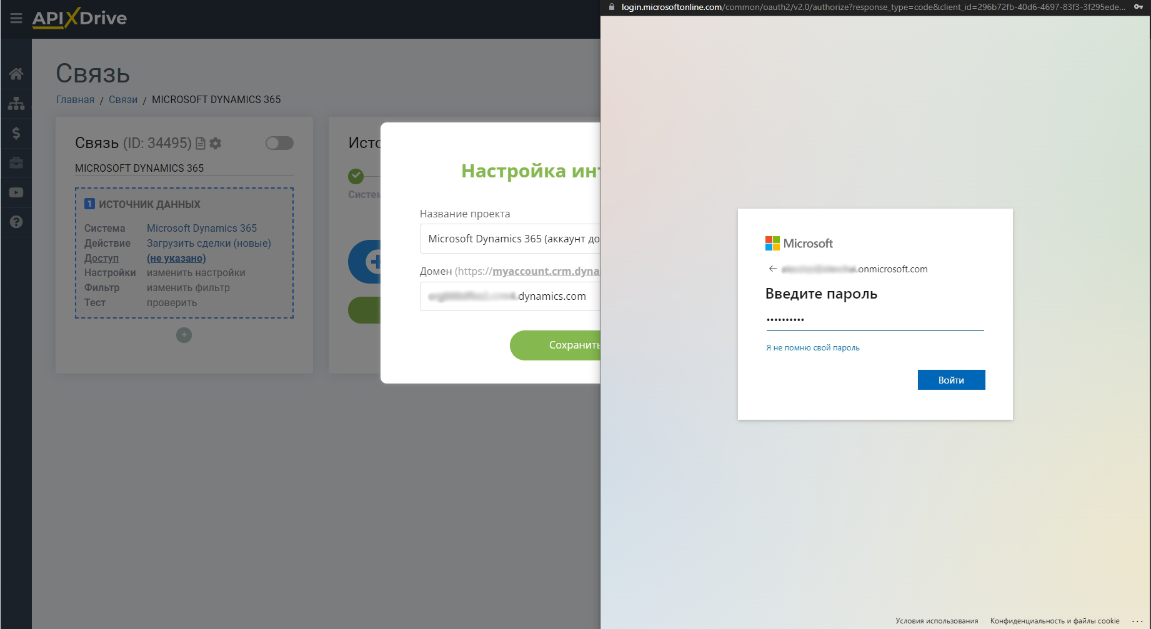
Task: Click the plus button below data source block
Action: coord(184,335)
